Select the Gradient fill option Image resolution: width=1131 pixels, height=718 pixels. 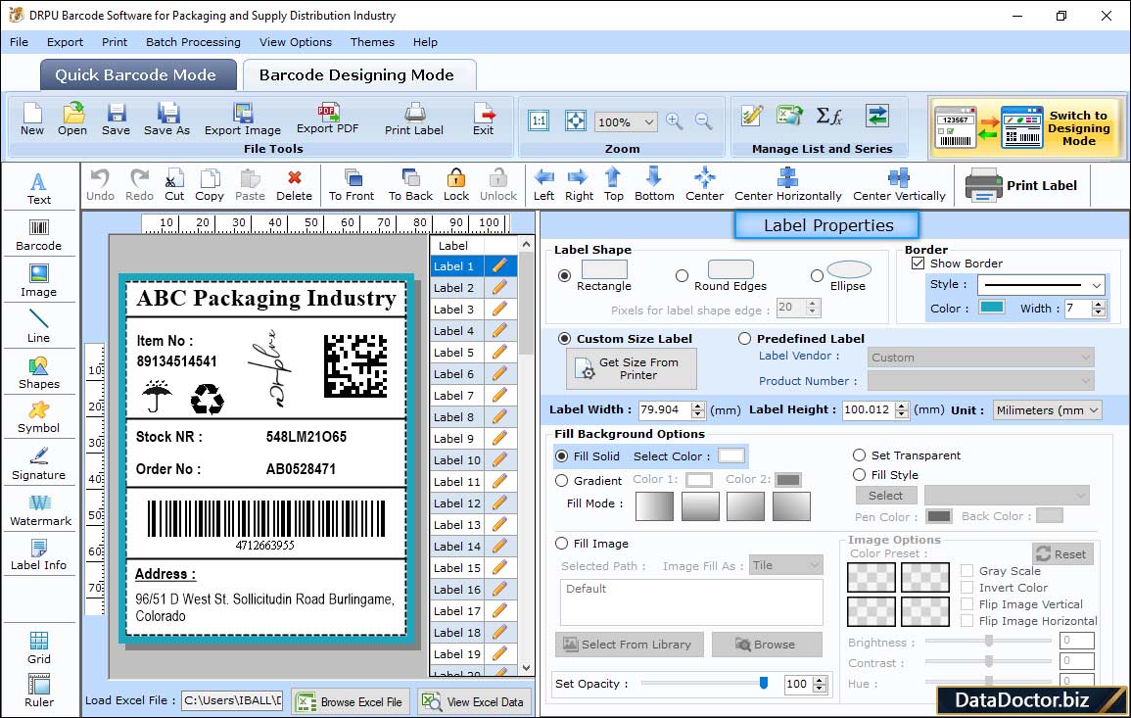click(562, 481)
